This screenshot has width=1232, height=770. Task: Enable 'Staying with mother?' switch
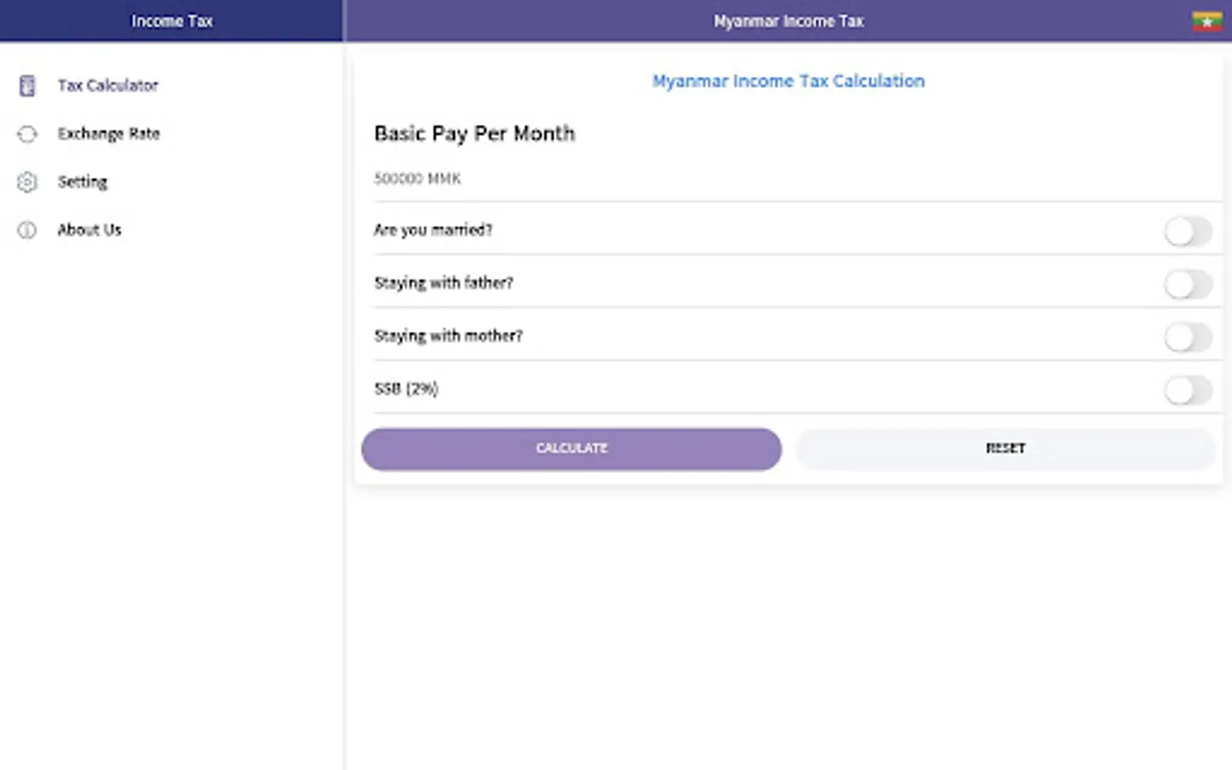(1188, 337)
